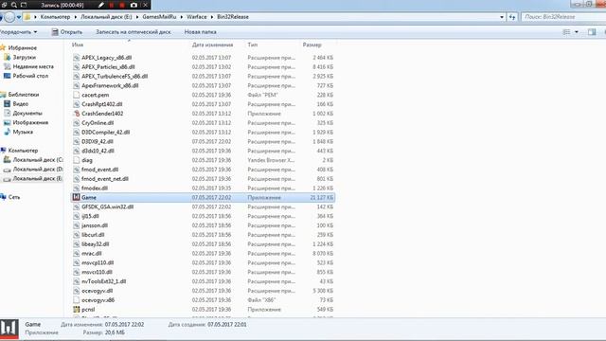This screenshot has height=341, width=606.
Task: Pause the recording with red pause icon
Action: pos(112,5)
